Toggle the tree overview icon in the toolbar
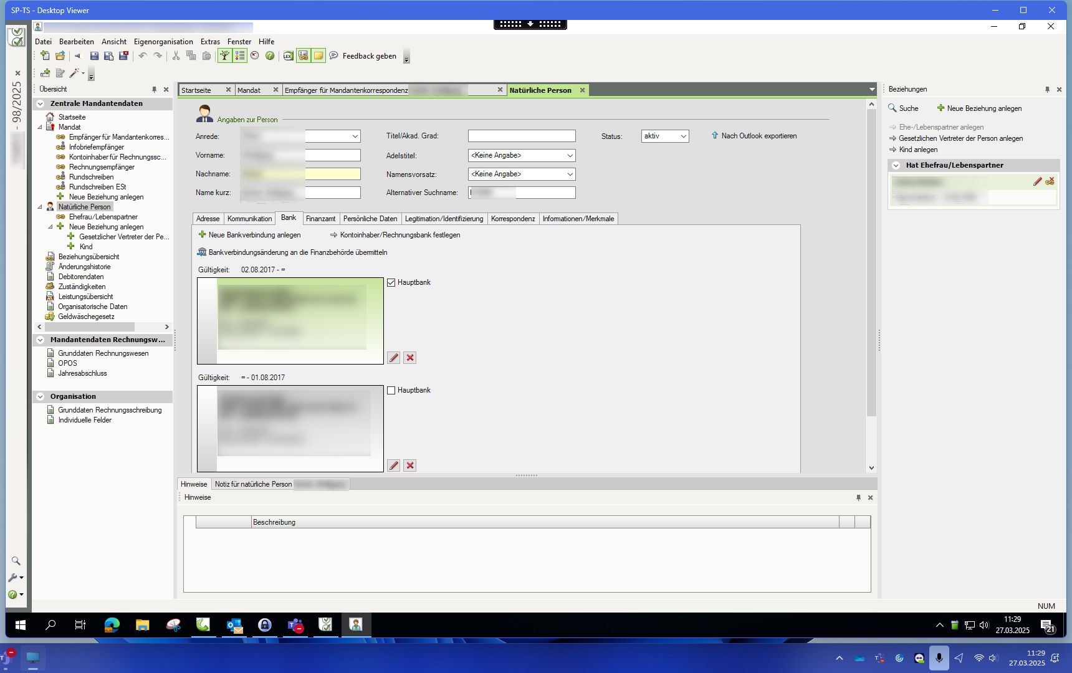The image size is (1072, 673). click(x=224, y=56)
